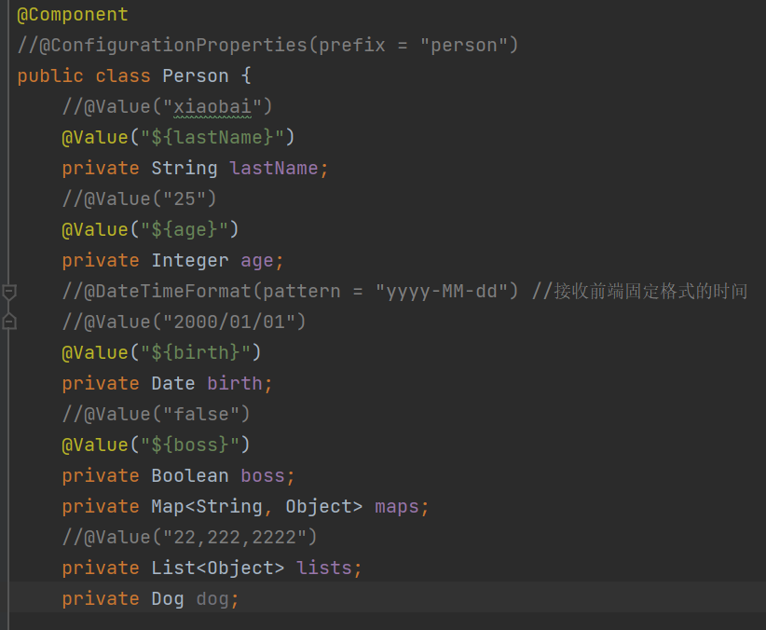The height and width of the screenshot is (630, 766).
Task: Click the class name Person
Action: 196,76
